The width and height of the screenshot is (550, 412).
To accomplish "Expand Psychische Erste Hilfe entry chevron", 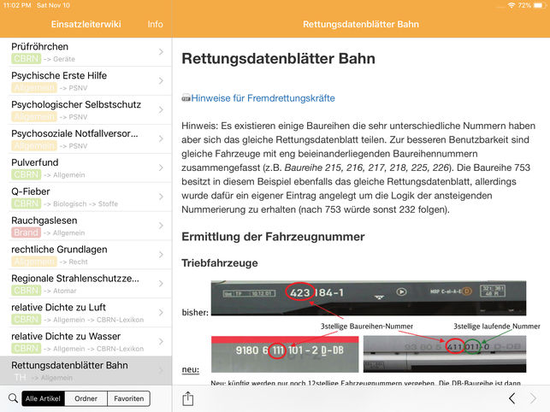I will [x=161, y=81].
